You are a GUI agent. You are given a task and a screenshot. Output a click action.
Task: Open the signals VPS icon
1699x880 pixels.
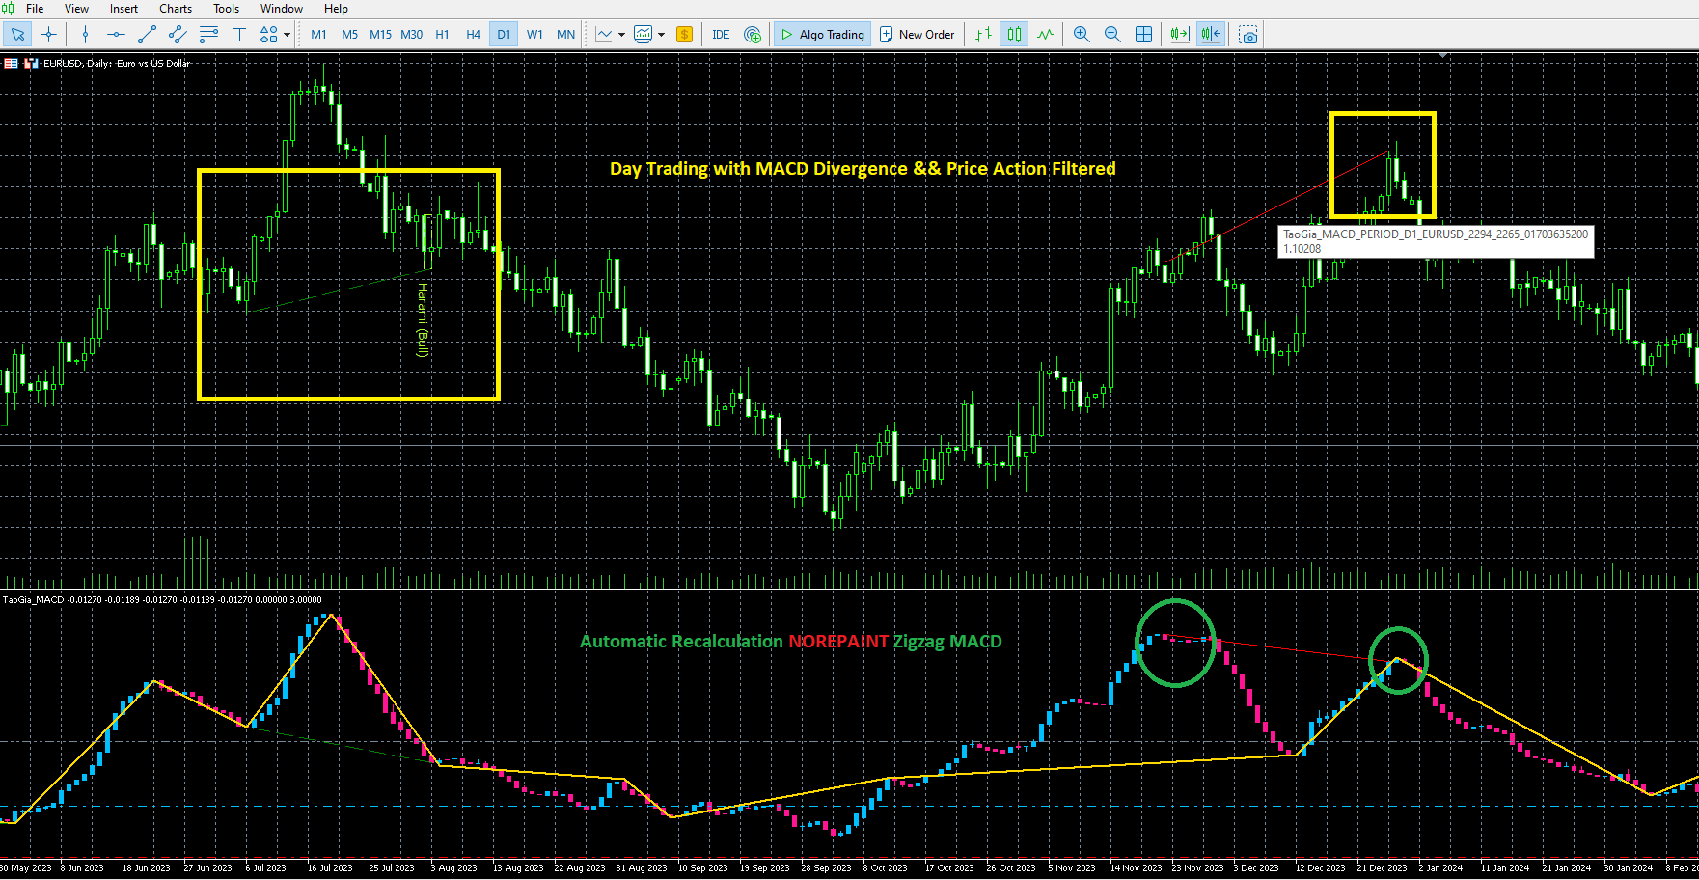click(753, 35)
